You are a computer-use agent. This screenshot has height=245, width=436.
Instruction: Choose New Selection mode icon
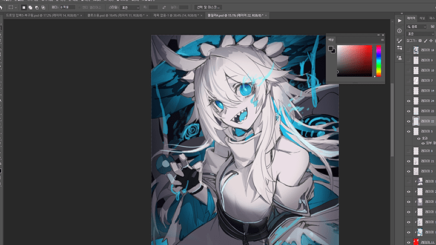(x=24, y=7)
